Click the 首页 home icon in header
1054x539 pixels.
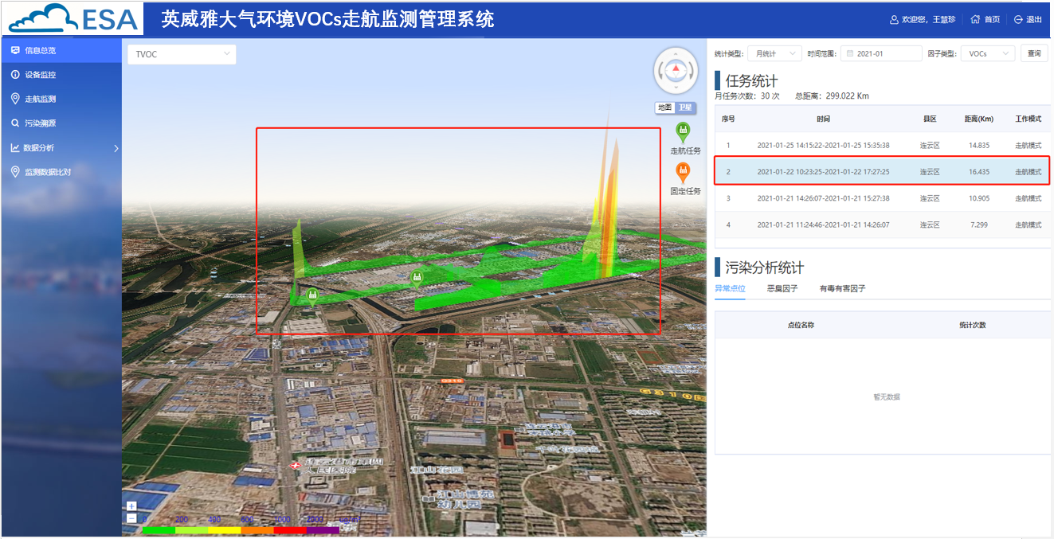pos(975,20)
